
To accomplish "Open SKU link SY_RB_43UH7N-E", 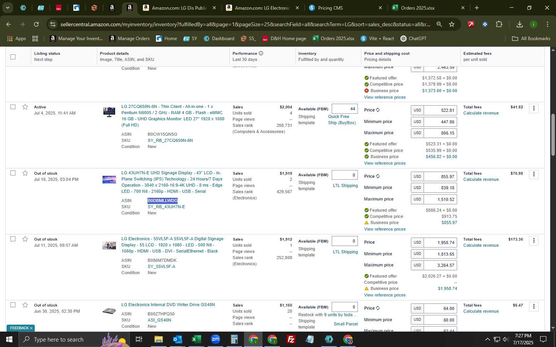I will (166, 207).
